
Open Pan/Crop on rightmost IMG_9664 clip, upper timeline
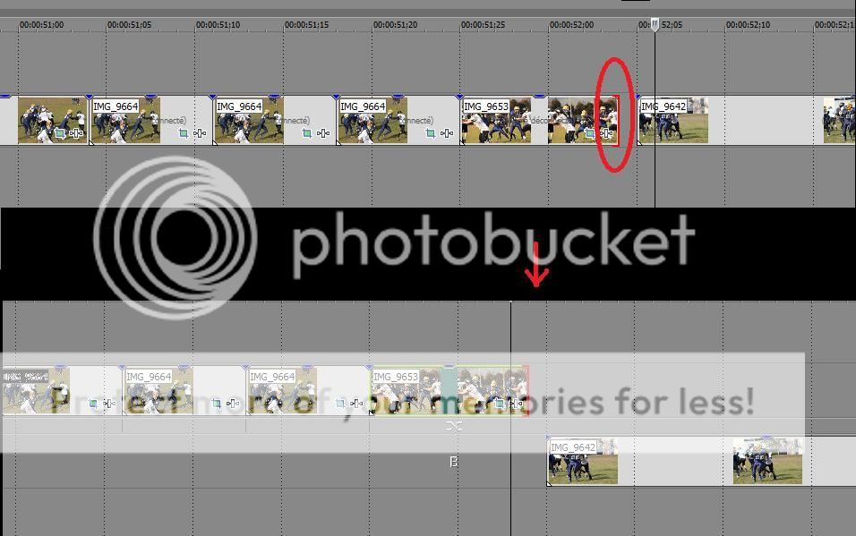[430, 133]
